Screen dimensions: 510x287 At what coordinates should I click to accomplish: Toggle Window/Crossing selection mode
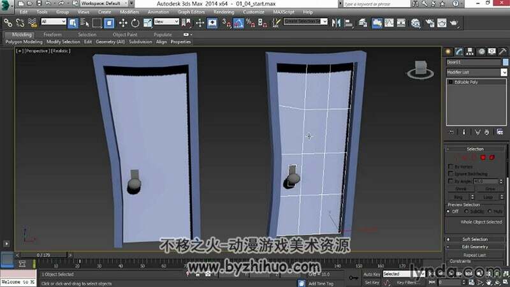[109, 23]
